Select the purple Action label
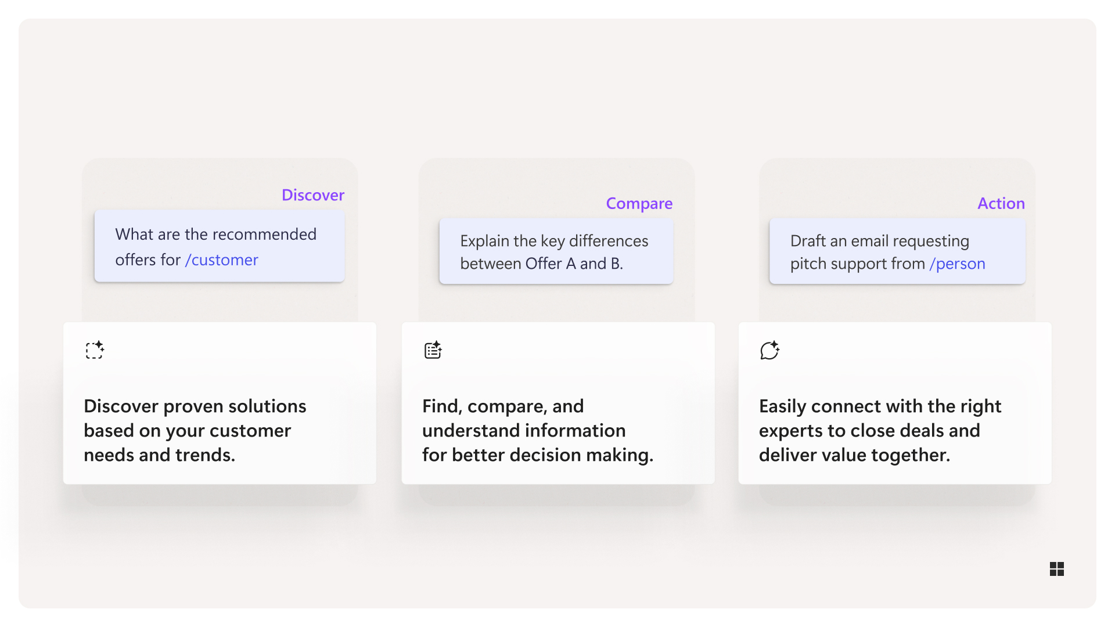Viewport: 1115px width, 627px height. [1001, 203]
